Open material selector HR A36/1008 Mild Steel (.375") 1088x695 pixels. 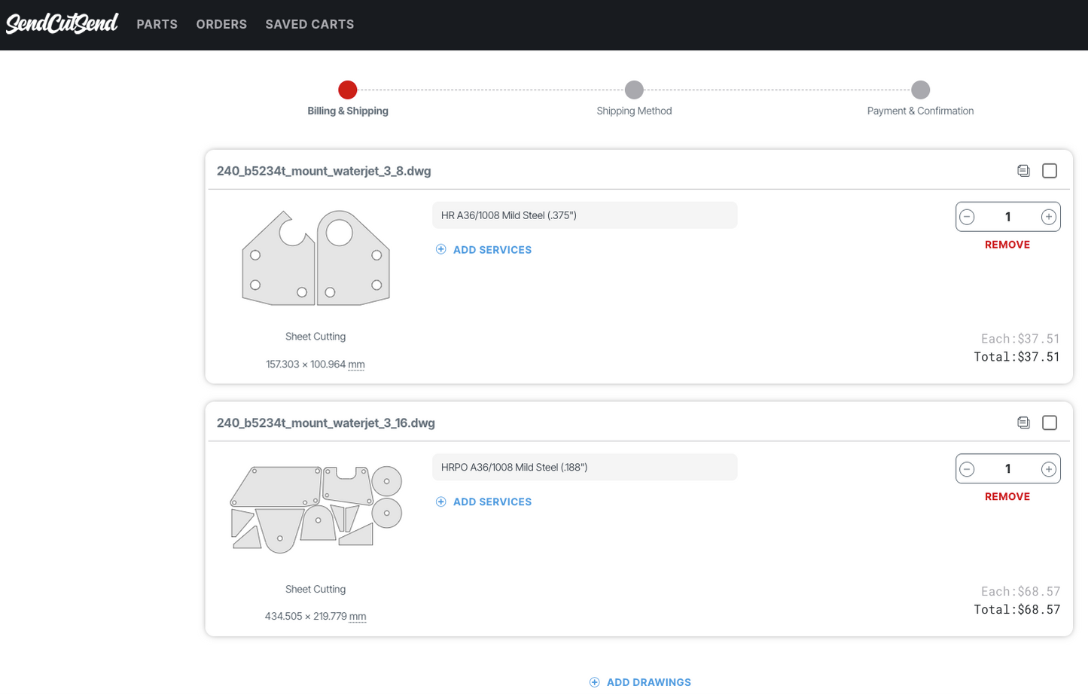[x=584, y=215]
